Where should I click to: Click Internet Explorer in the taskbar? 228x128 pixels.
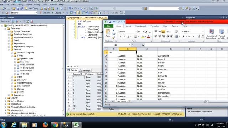click(x=14, y=125)
